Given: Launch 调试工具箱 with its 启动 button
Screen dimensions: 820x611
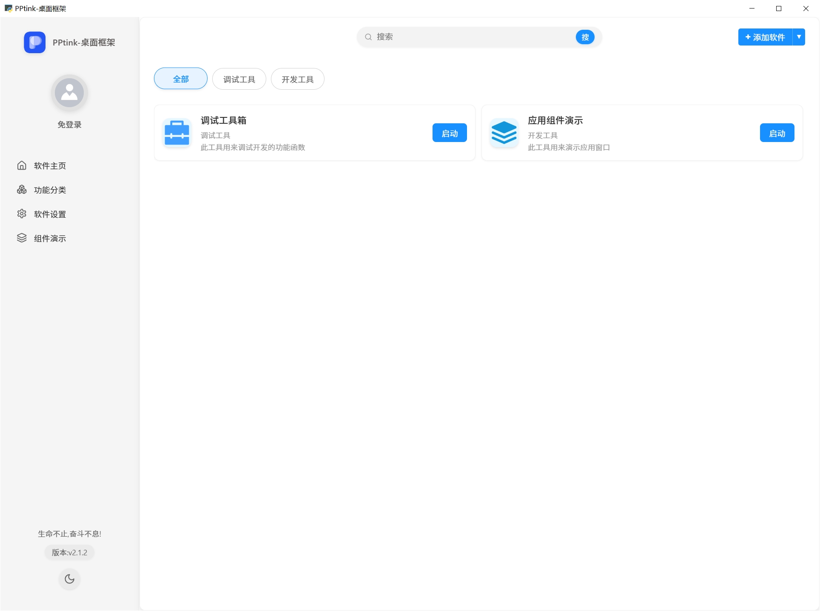Looking at the screenshot, I should 450,133.
